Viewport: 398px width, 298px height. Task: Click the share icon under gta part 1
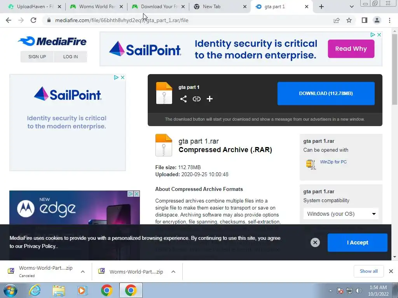pos(183,99)
